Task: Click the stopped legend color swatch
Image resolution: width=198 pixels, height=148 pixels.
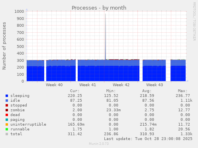Action: pos(7,105)
